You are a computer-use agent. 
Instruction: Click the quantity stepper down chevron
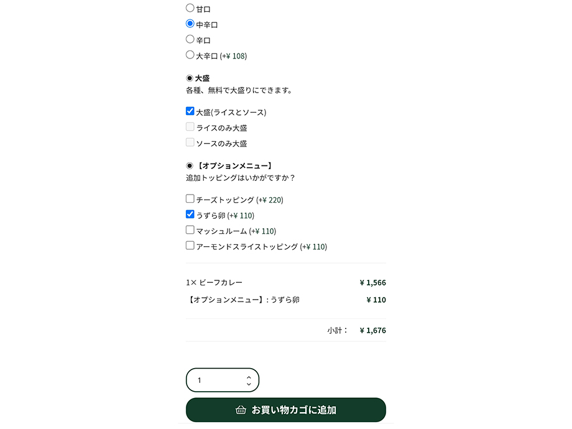[x=248, y=384]
